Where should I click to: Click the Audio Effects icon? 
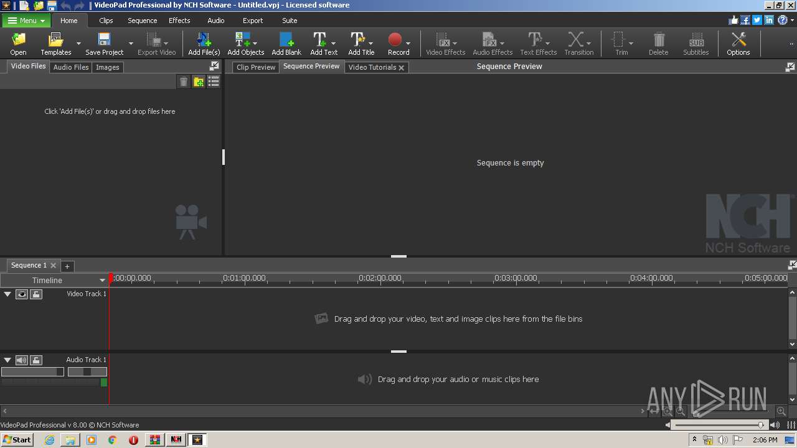[489, 40]
